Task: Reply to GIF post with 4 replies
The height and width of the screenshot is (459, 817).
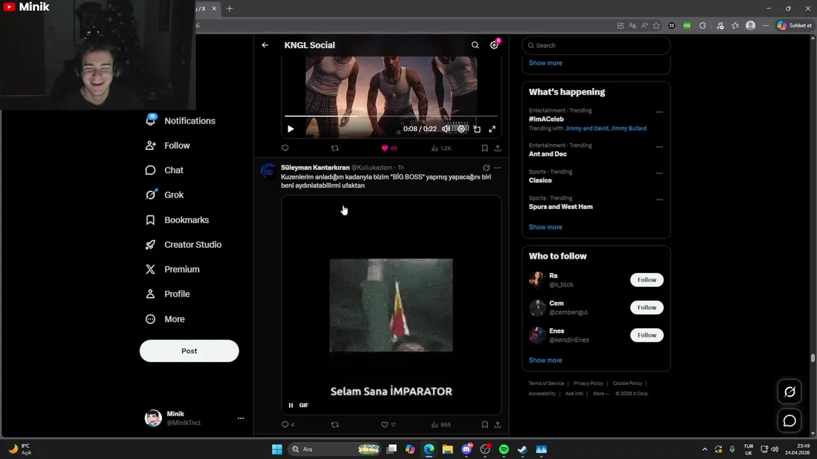Action: tap(288, 425)
